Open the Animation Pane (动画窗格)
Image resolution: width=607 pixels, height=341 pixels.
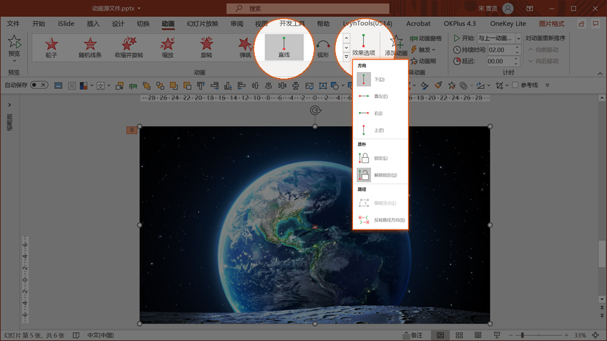pyautogui.click(x=426, y=38)
